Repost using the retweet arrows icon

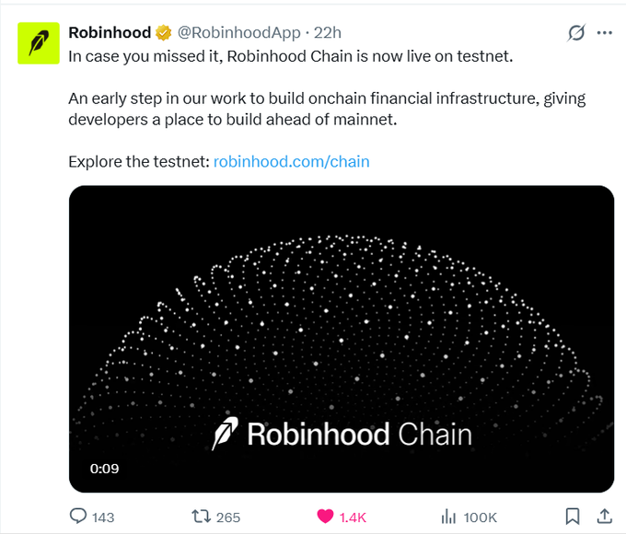pyautogui.click(x=200, y=517)
